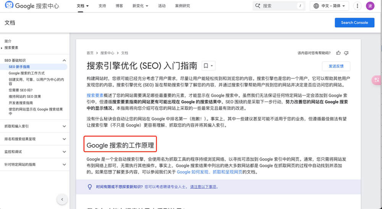
Task: Click the 首页 breadcrumb link
Action: coord(90,53)
